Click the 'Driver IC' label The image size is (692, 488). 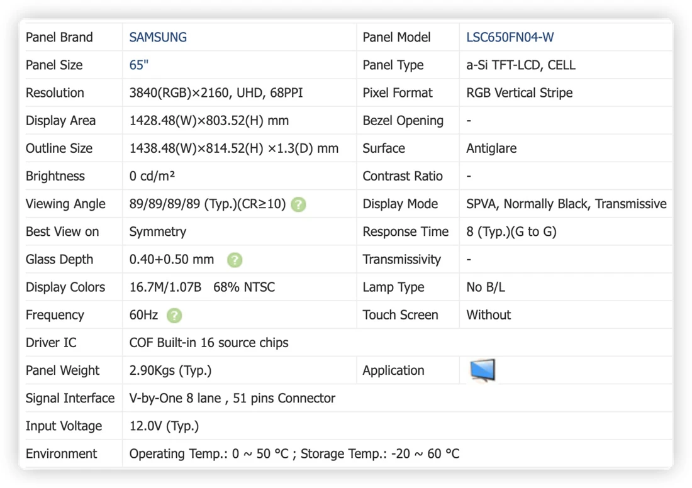[x=51, y=343]
